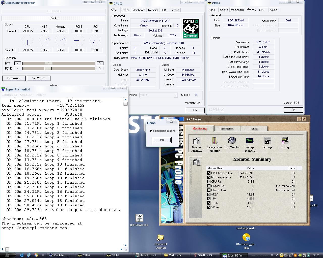Click Super PI horizontal scroll right arrow
The width and height of the screenshot is (323, 258).
tap(121, 249)
